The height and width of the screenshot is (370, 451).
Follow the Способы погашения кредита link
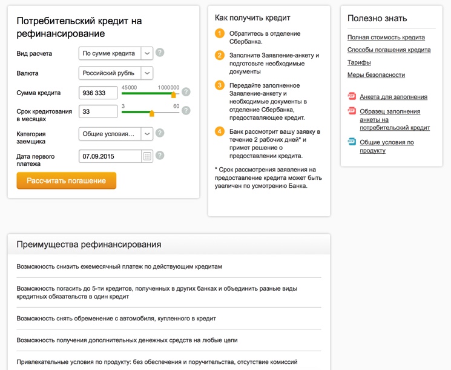point(389,50)
